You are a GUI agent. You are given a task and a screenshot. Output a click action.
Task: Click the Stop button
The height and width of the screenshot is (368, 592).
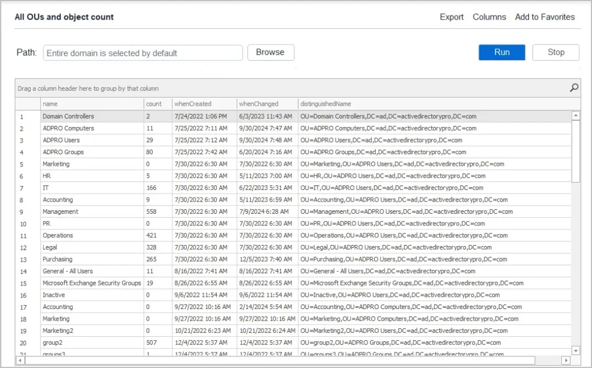click(556, 52)
